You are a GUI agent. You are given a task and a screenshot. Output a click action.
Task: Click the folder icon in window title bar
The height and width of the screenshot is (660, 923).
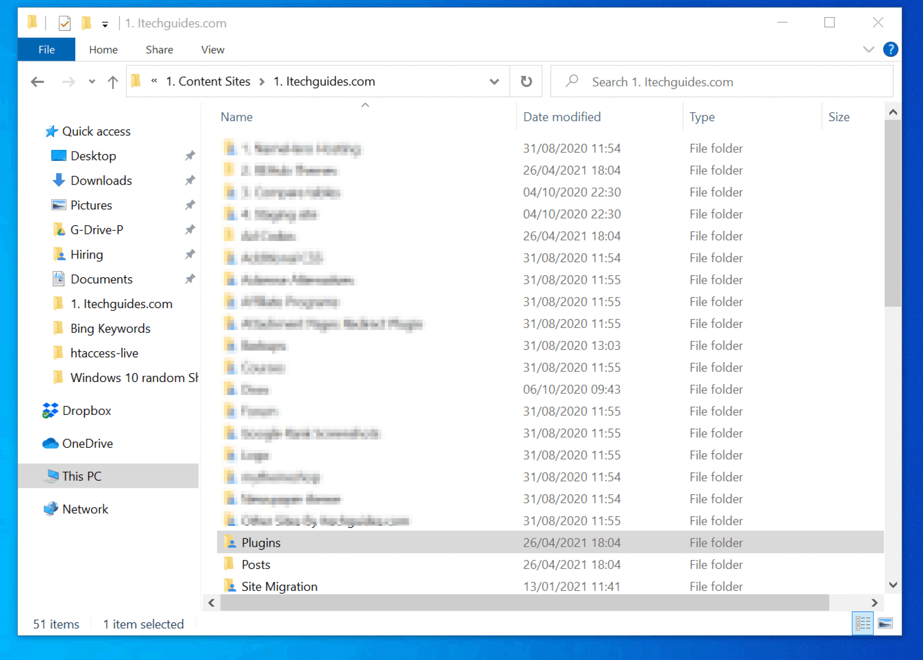(x=32, y=22)
